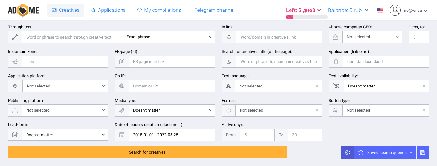Image resolution: width=437 pixels, height=166 pixels.
Task: Open the Exact phrase match dropdown
Action: click(169, 37)
